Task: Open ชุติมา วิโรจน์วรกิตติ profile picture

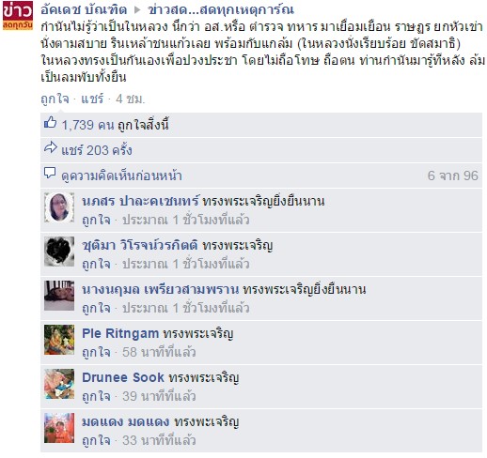Action: pyautogui.click(x=59, y=252)
